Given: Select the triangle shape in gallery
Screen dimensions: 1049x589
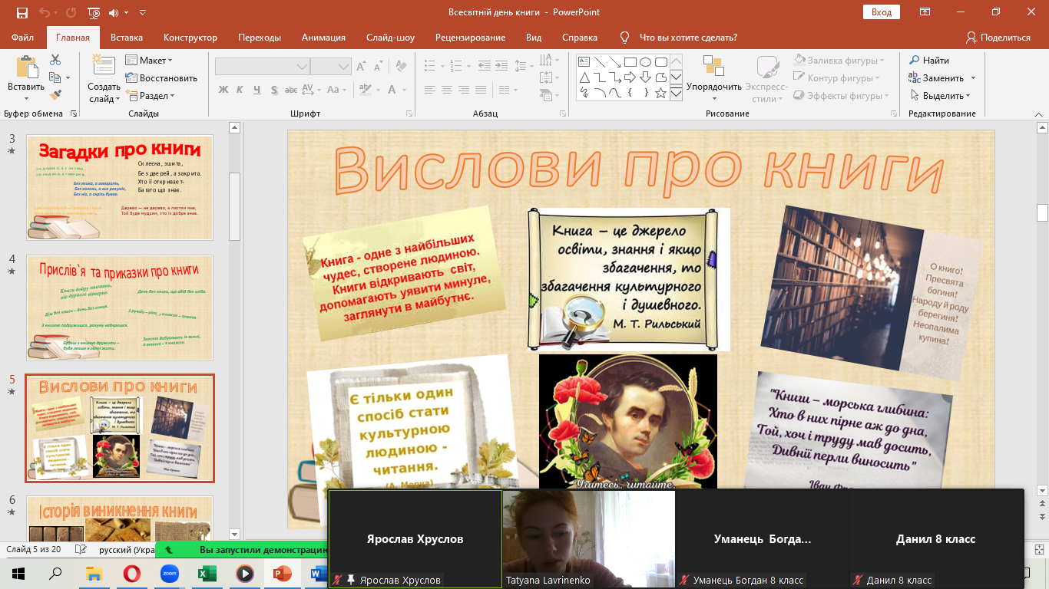Looking at the screenshot, I should click(584, 77).
